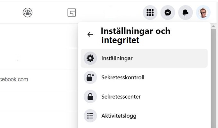This screenshot has height=128, width=218.
Task: Show notifications via the bell icon
Action: [x=186, y=12]
